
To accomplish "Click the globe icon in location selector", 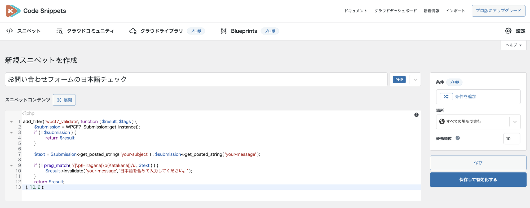I will point(442,122).
